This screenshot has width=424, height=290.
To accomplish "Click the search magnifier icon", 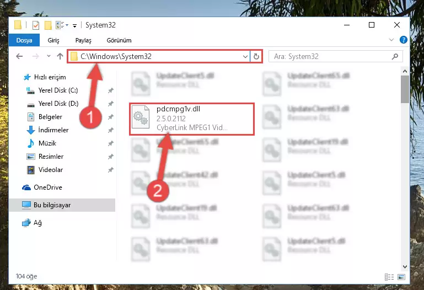I will (x=395, y=56).
